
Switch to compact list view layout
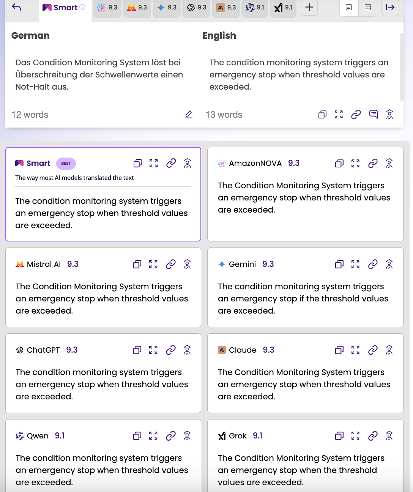point(368,8)
